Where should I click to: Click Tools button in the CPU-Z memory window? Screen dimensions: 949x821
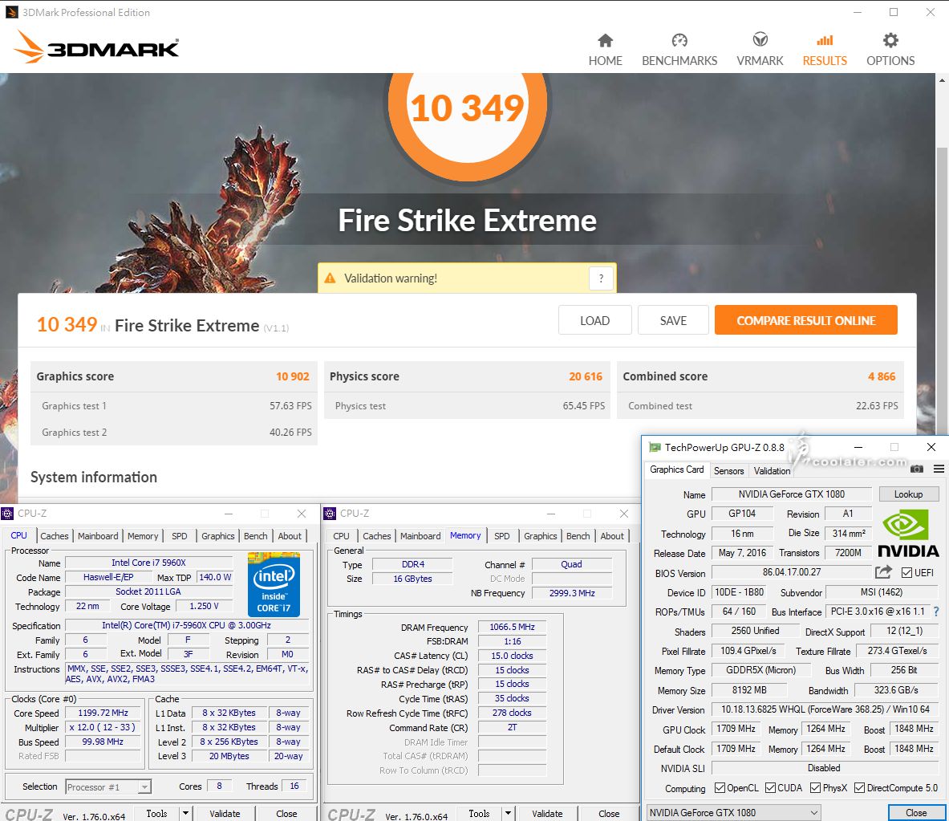click(480, 813)
